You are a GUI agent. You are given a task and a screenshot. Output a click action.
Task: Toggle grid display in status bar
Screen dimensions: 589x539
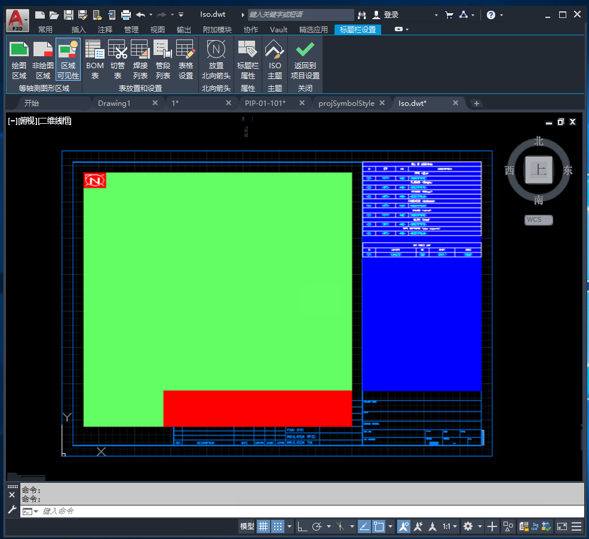(263, 526)
